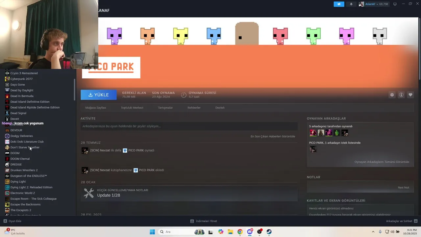Open the wishlist friend's avatar

click(x=313, y=149)
